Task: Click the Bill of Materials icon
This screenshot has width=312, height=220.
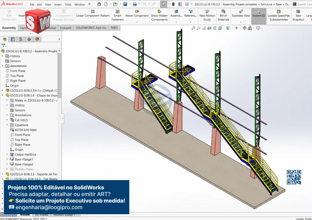Action: (x=223, y=15)
